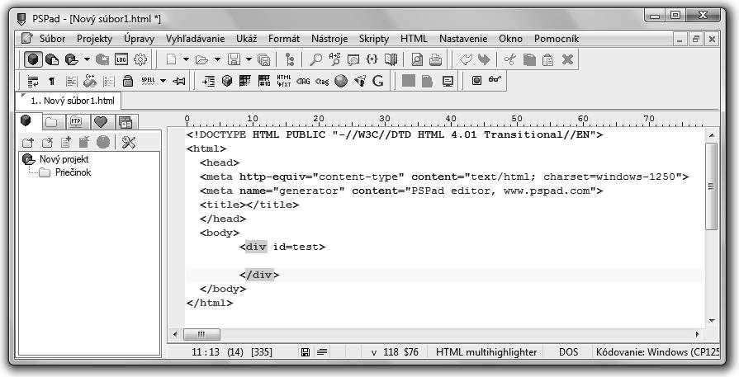This screenshot has height=377, width=739.
Task: Click the SPELL check icon
Action: (148, 81)
